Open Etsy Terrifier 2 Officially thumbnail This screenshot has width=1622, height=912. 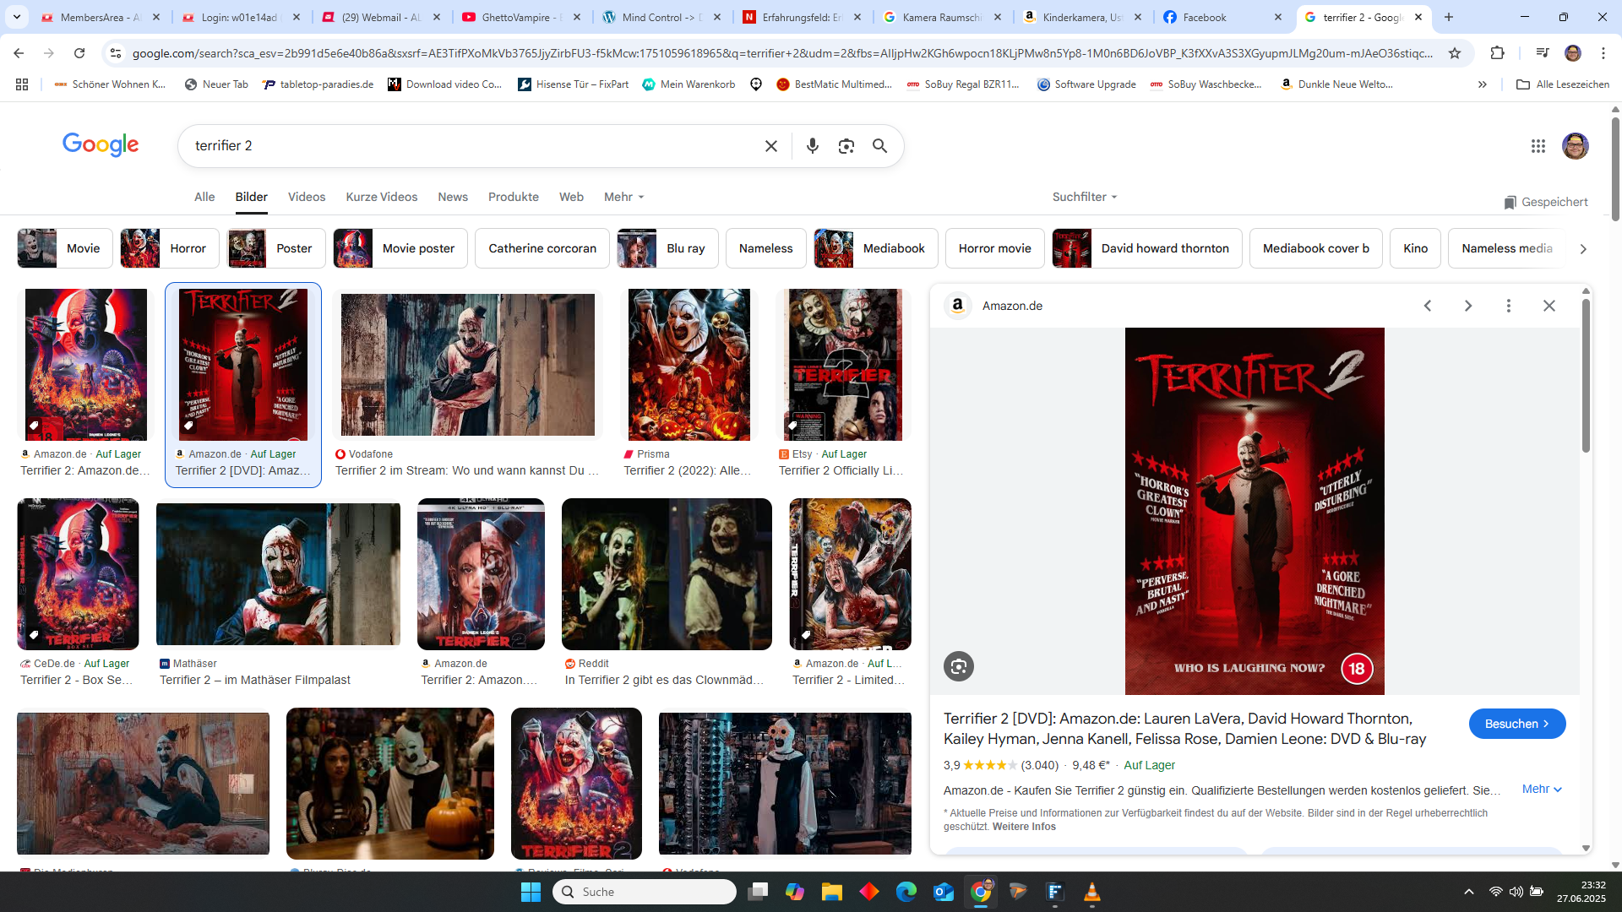point(843,365)
